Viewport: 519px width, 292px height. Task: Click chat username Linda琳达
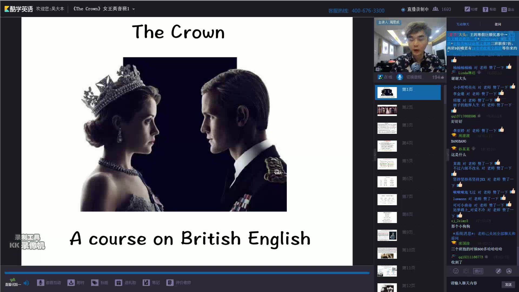point(467,73)
